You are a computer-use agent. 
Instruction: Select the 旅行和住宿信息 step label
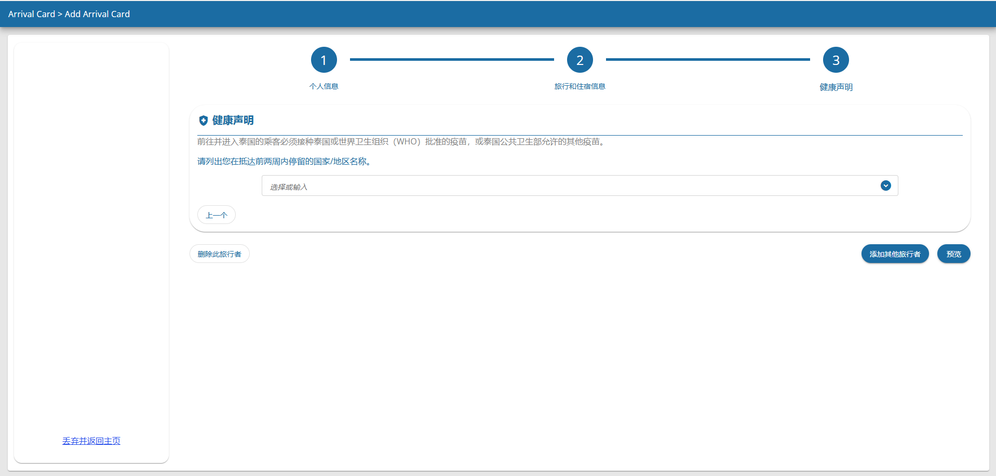click(580, 86)
